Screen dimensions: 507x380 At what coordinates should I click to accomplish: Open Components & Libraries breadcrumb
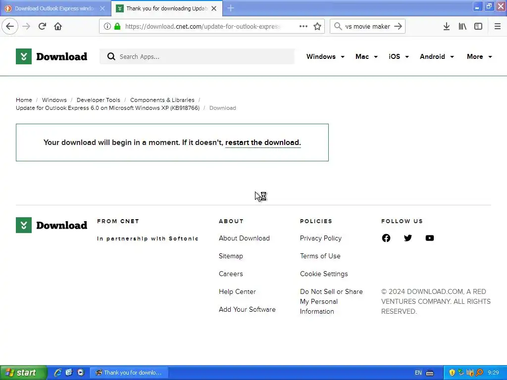[x=162, y=100]
